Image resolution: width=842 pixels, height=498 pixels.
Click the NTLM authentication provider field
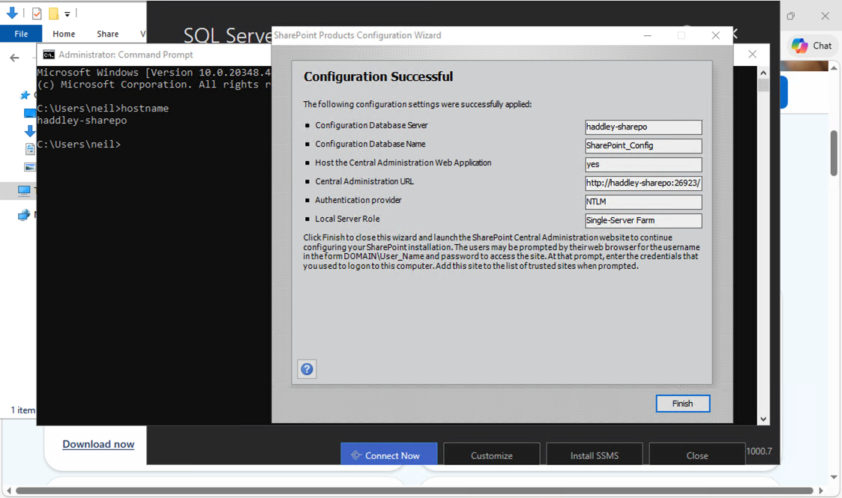[x=643, y=202]
